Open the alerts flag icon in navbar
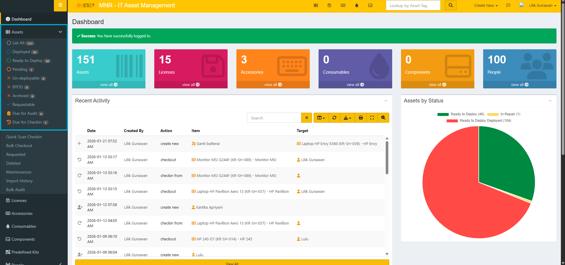Image resolution: width=565 pixels, height=265 pixels. click(x=508, y=6)
